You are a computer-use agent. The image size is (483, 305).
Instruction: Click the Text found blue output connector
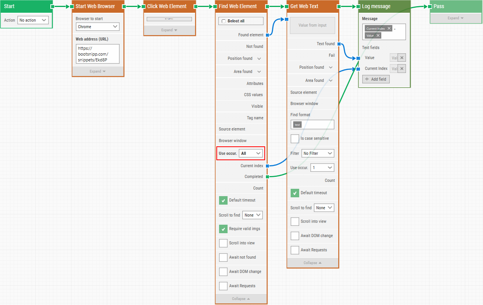click(339, 44)
